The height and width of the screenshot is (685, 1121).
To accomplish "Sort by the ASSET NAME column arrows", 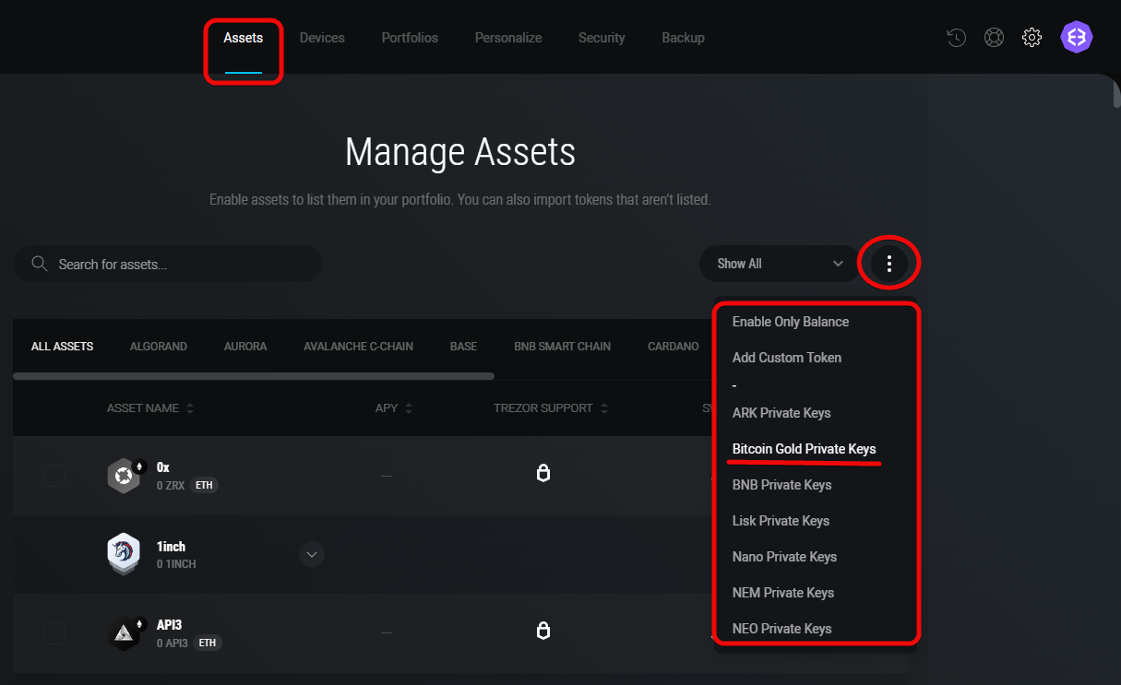I will (x=190, y=408).
